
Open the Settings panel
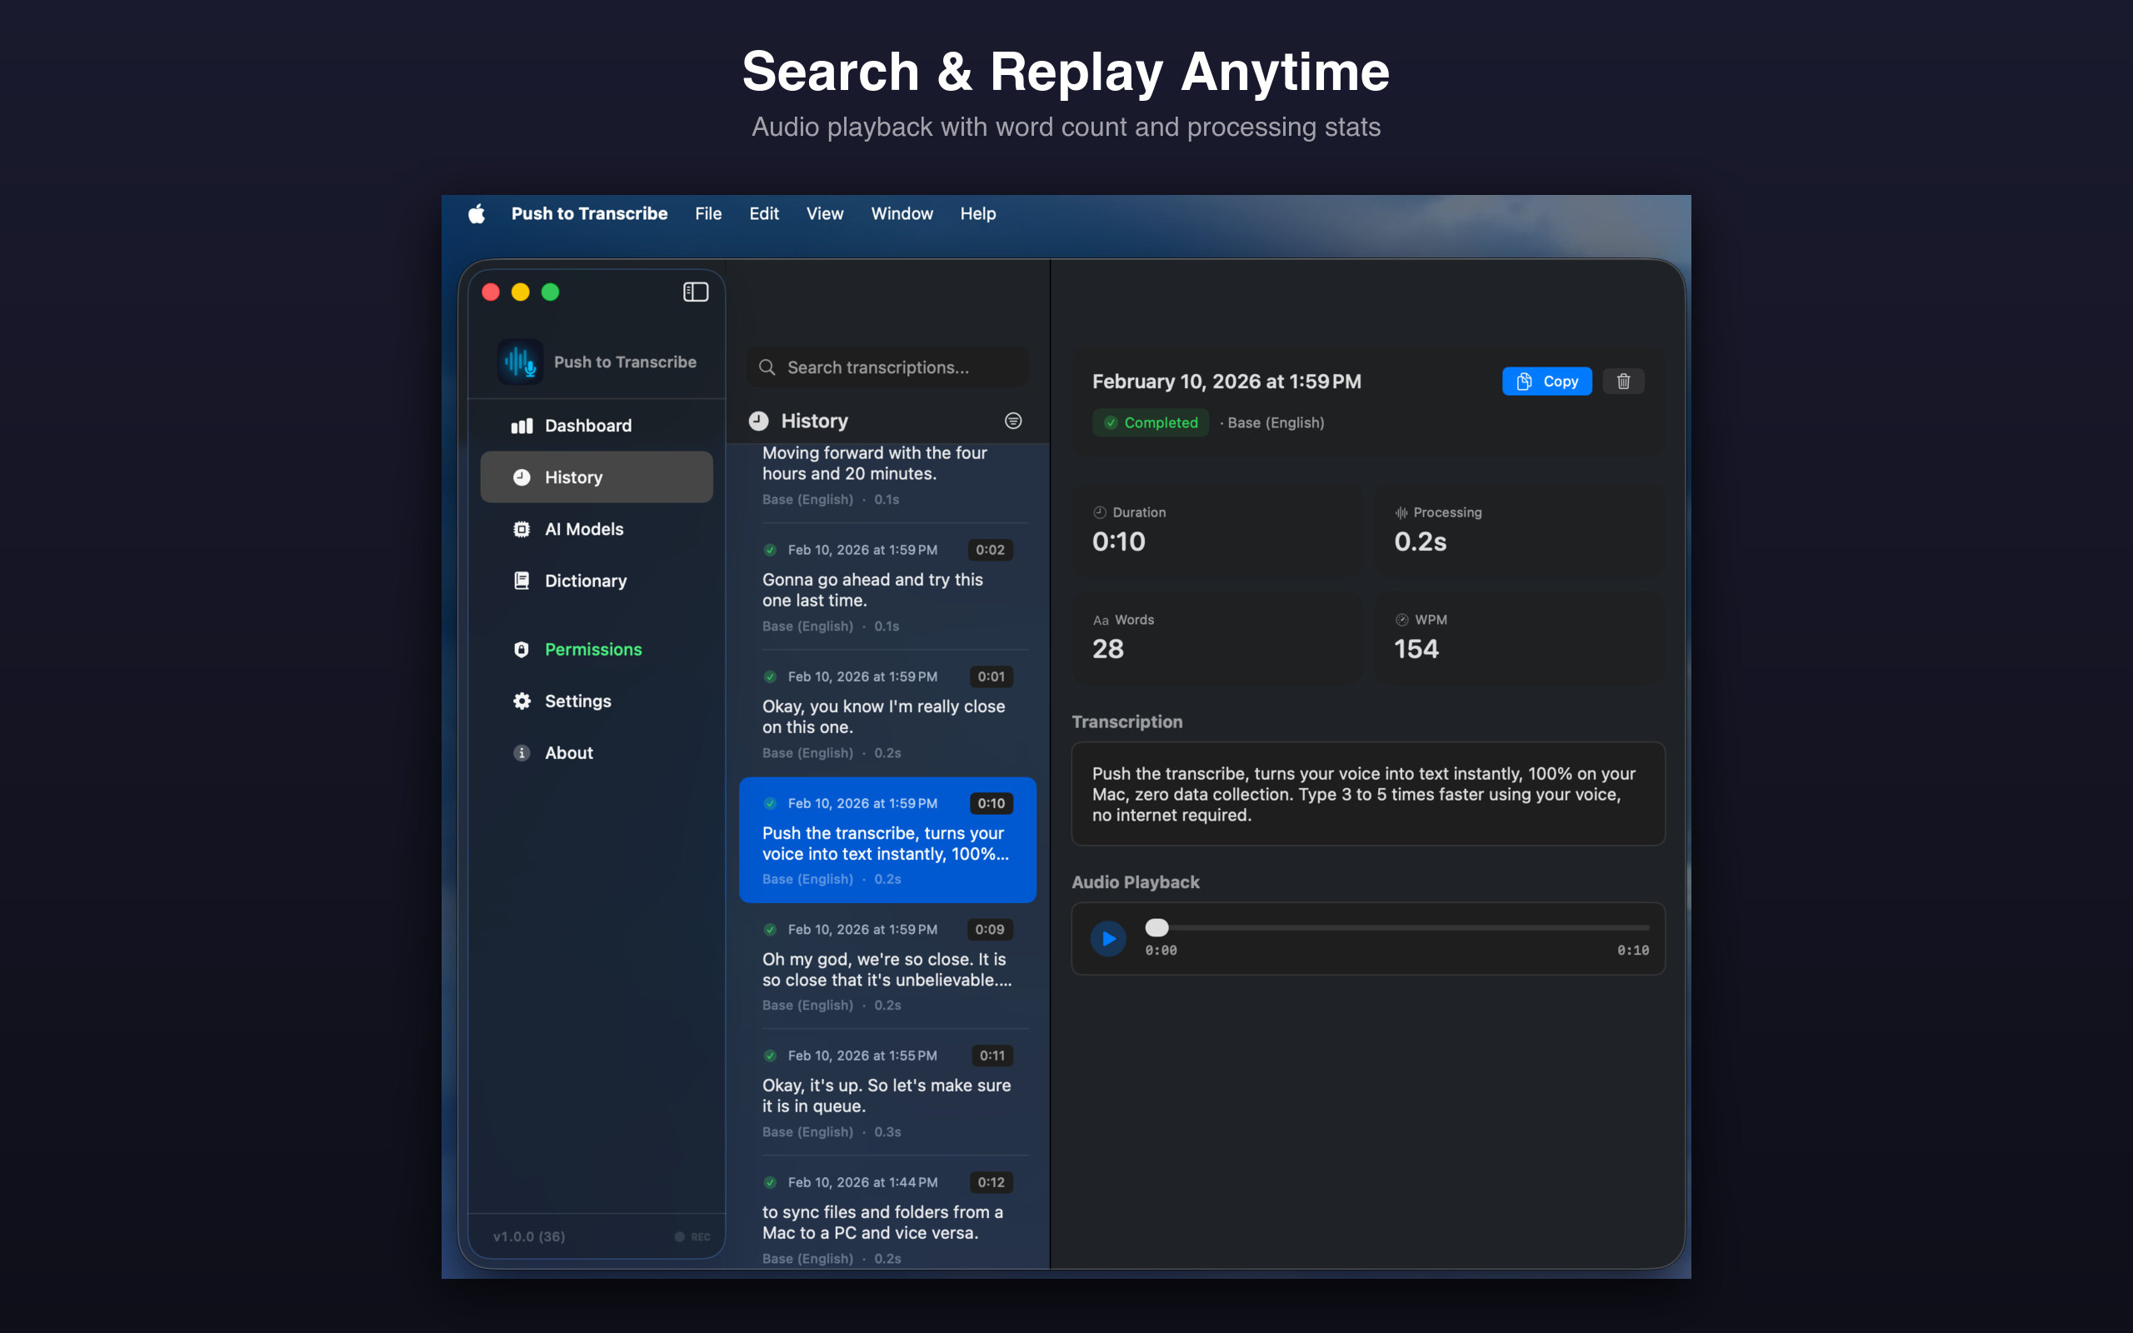point(577,701)
